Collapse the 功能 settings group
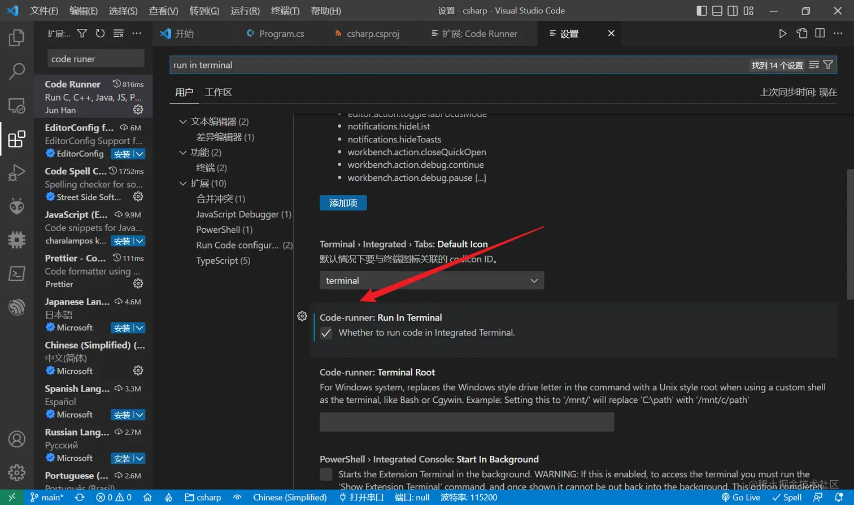This screenshot has width=854, height=505. click(182, 153)
